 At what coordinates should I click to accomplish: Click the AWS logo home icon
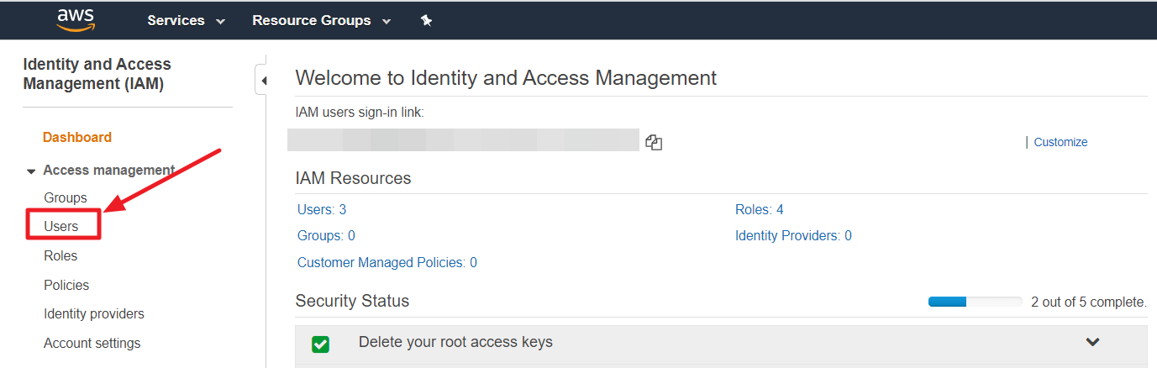pos(75,19)
